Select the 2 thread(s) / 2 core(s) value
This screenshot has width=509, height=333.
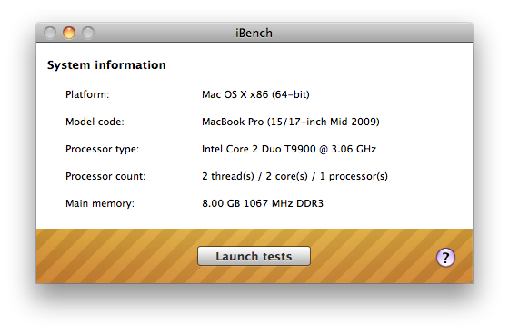[x=254, y=176]
